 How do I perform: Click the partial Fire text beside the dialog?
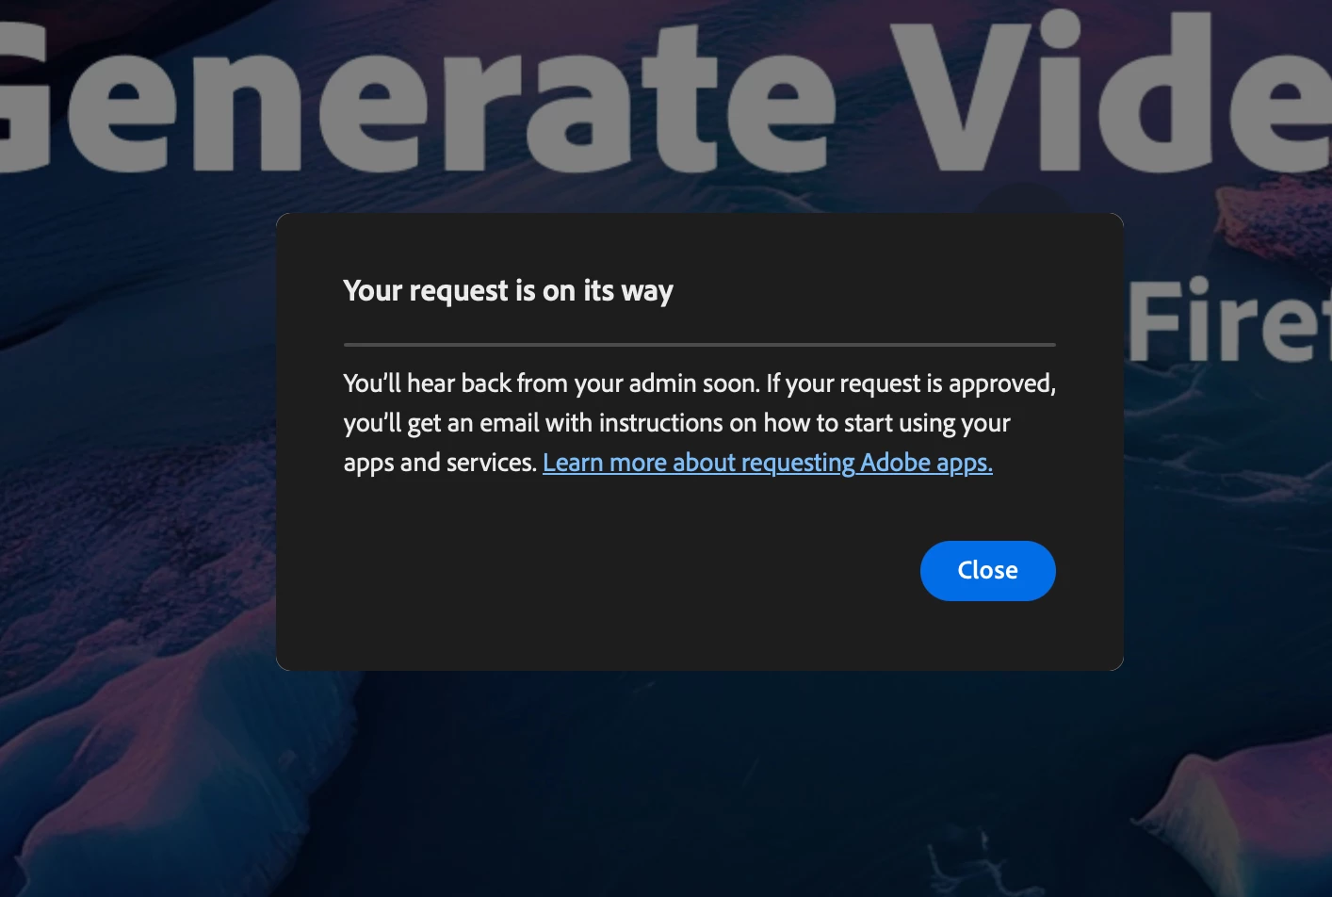pyautogui.click(x=1229, y=319)
